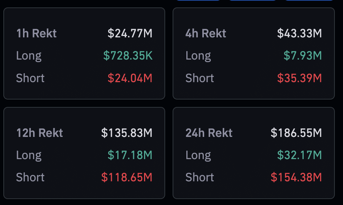Select the $24.04M short value in 1h card
Screen dimensions: 343x205
[x=130, y=78]
